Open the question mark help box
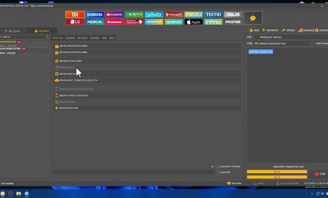Image resolution: width=328 pixels, height=198 pixels. [x=253, y=18]
